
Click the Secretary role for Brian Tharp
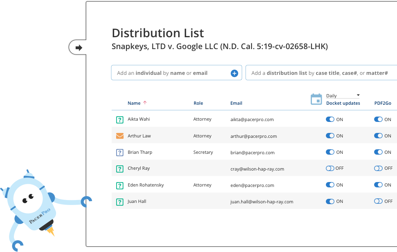tap(203, 152)
